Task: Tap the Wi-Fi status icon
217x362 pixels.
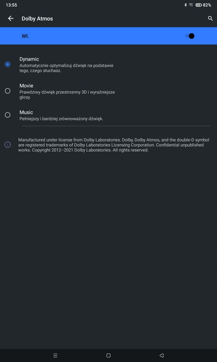Action: pos(191,5)
